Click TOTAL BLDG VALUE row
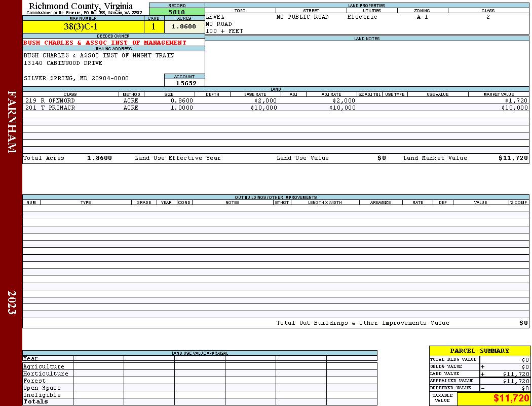Image resolution: width=532 pixels, height=406 pixels. tap(479, 359)
